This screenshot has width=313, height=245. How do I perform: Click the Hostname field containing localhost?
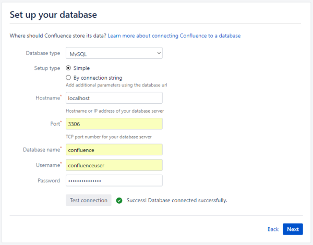point(114,98)
